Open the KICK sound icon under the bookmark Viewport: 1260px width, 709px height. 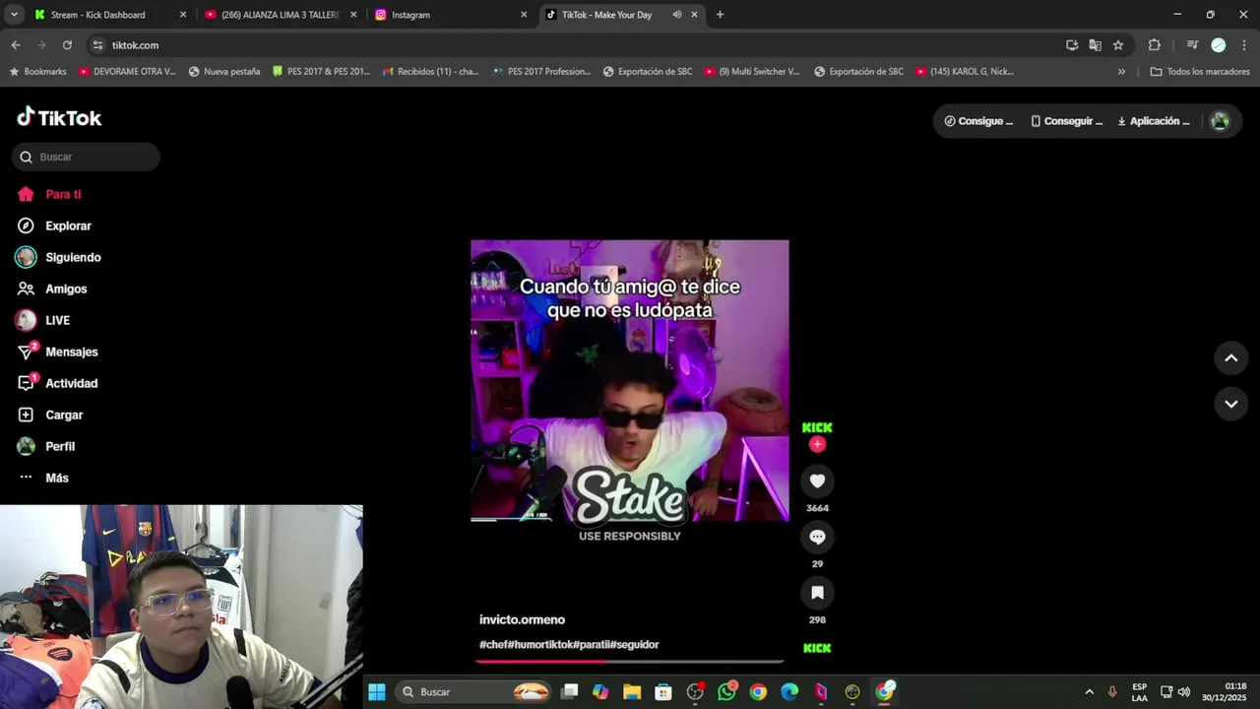point(817,648)
